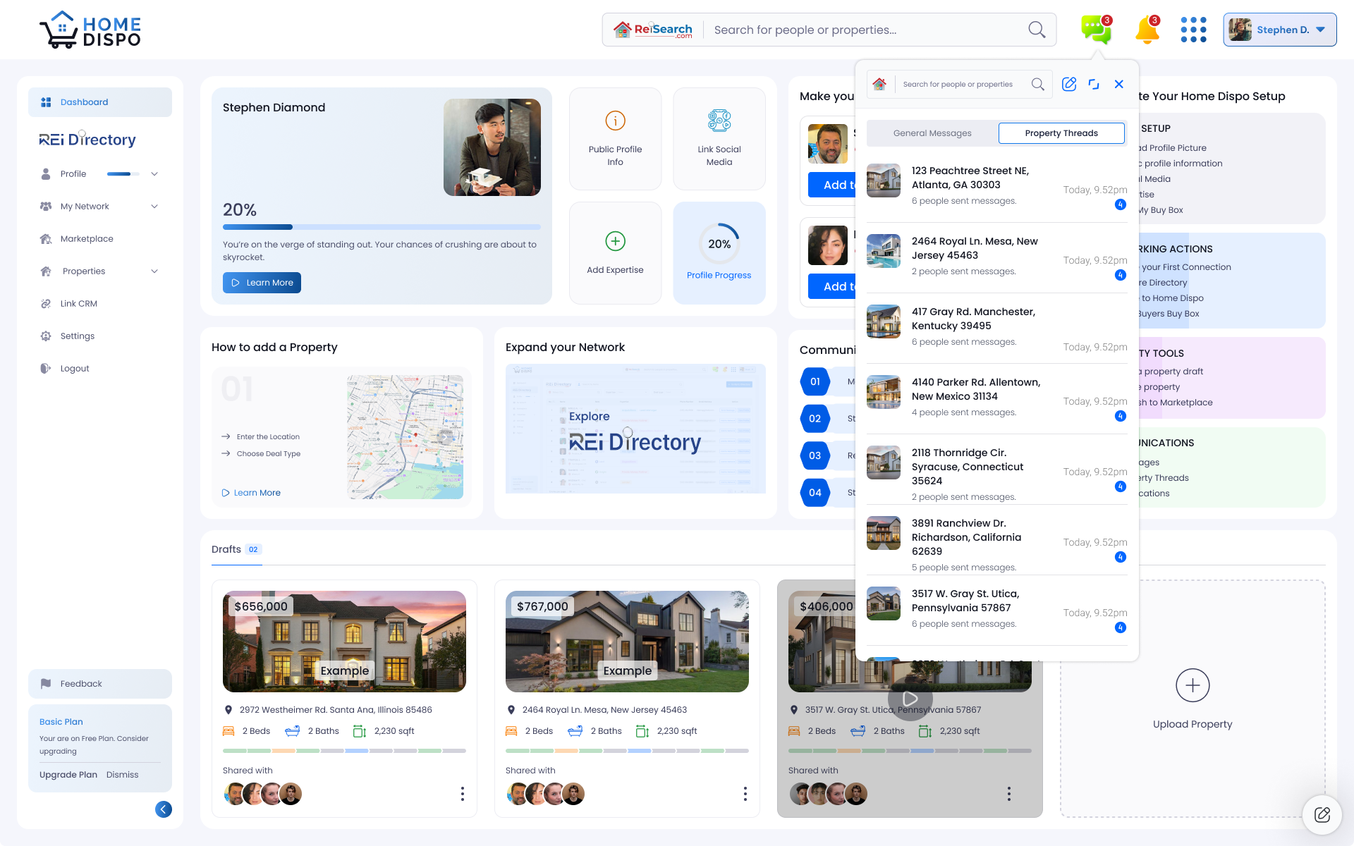Click the Learn More button on the profile card
The width and height of the screenshot is (1354, 846).
(262, 283)
